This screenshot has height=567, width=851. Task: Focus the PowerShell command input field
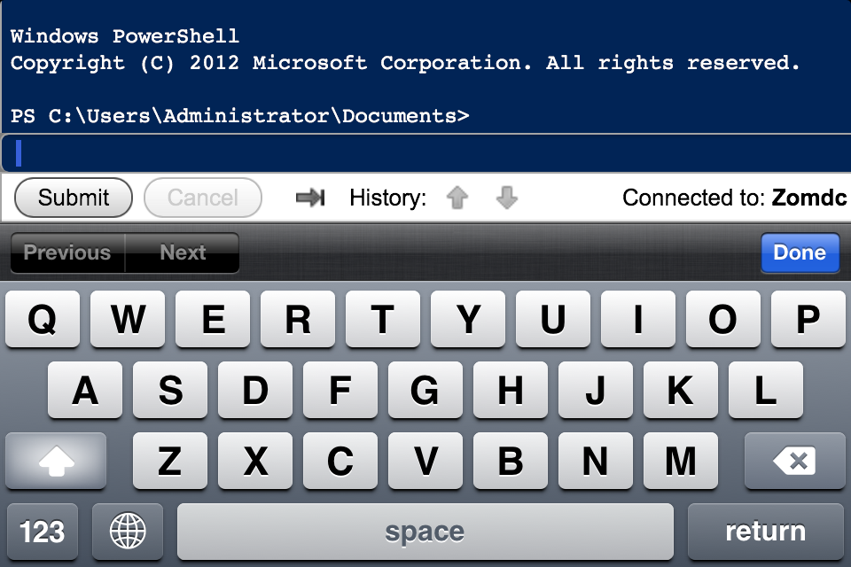coord(426,153)
